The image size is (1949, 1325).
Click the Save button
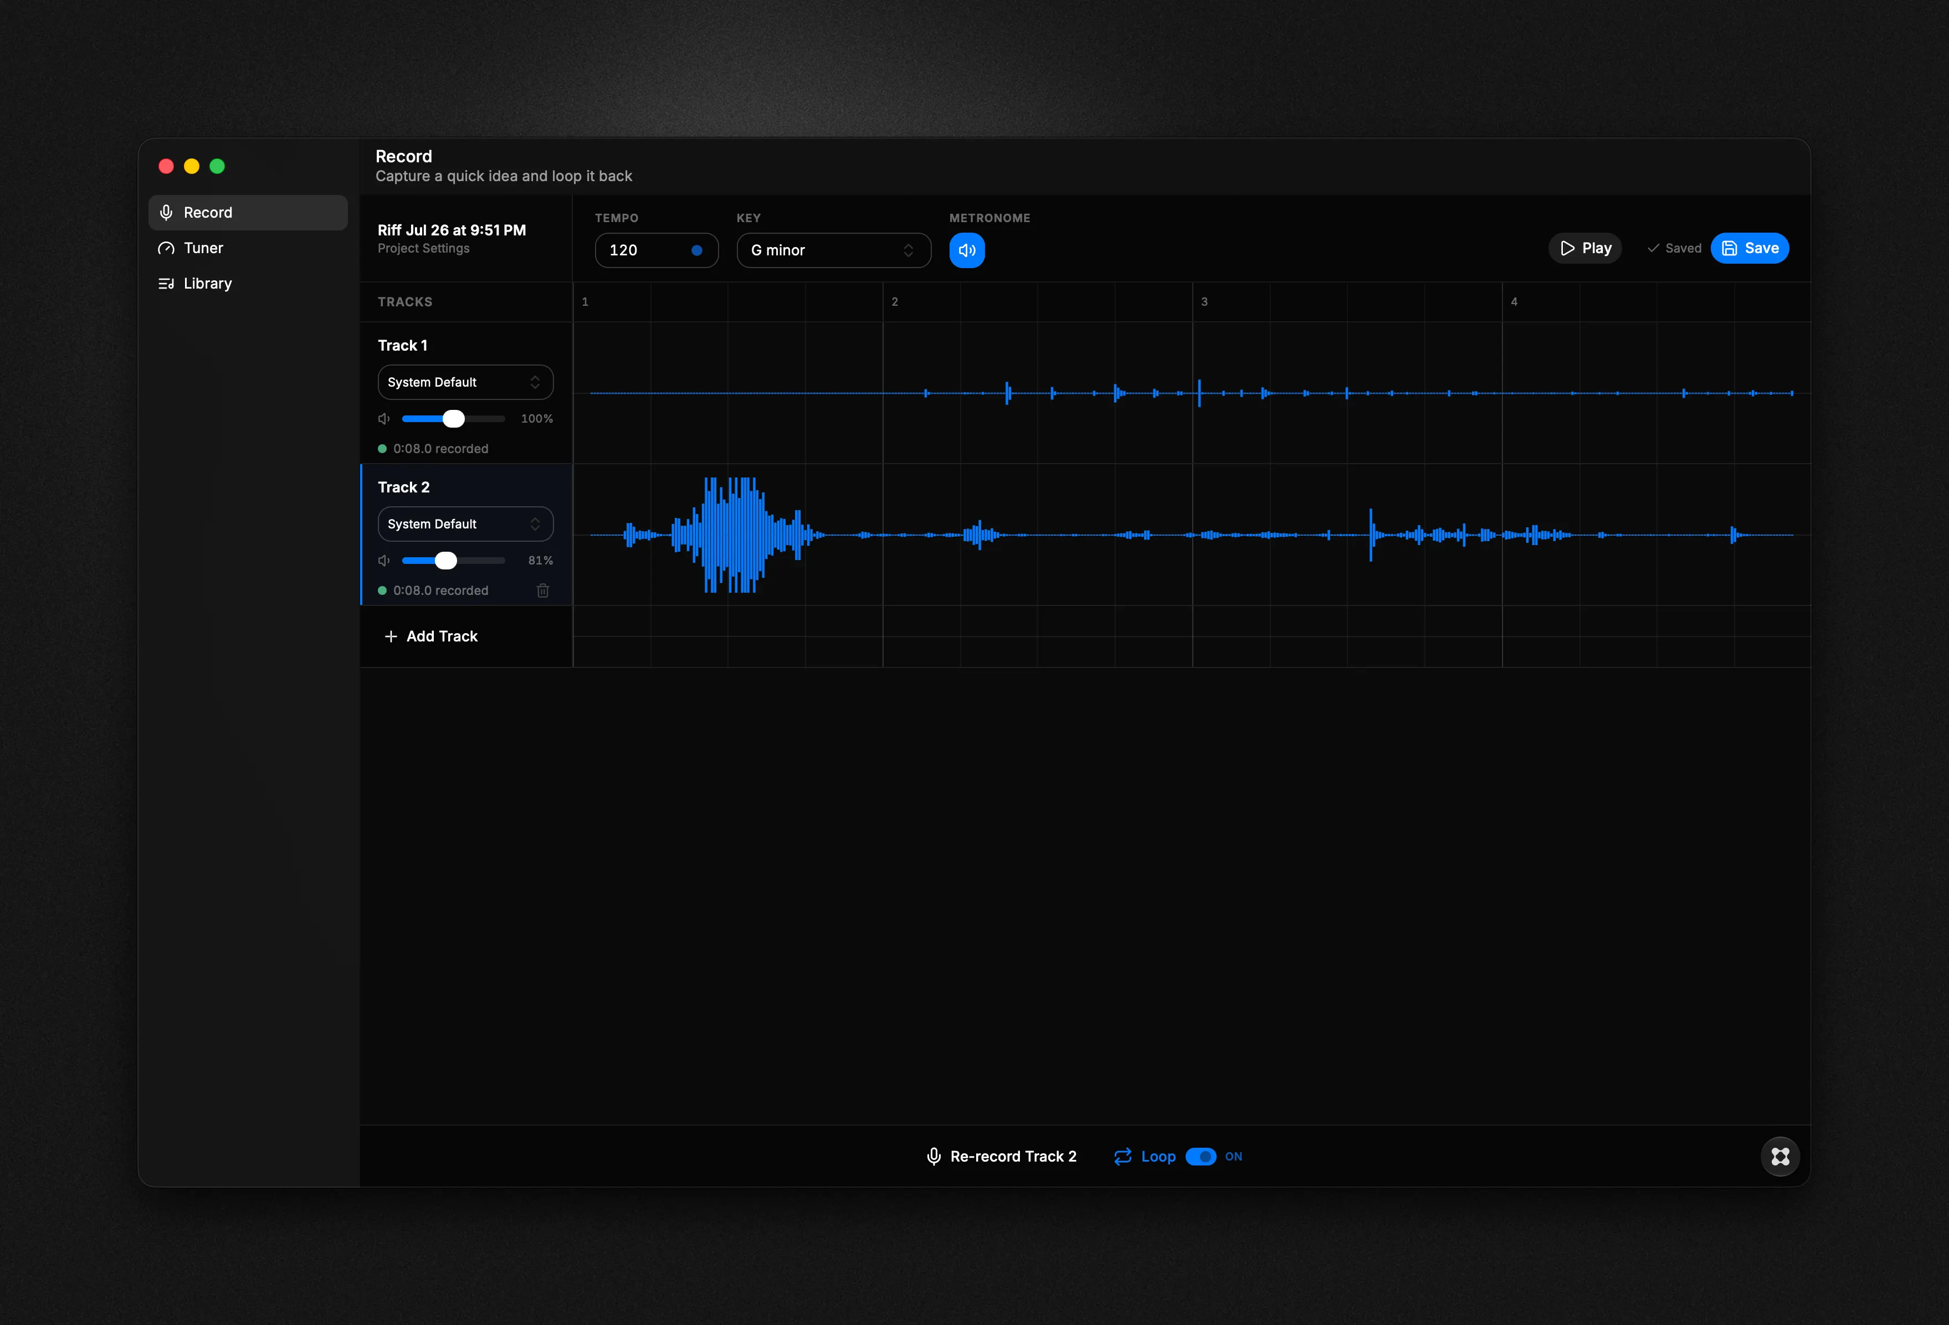(1750, 248)
